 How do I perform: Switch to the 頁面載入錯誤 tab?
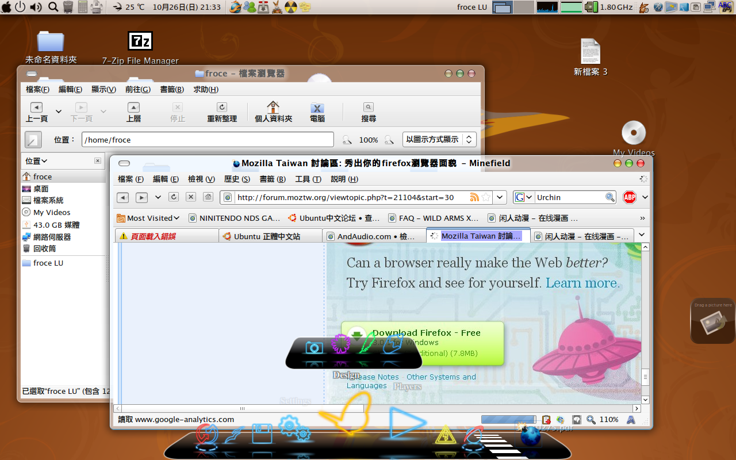[167, 236]
